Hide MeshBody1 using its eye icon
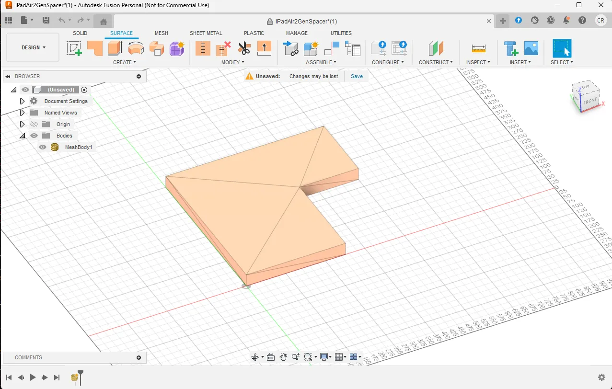 click(43, 147)
